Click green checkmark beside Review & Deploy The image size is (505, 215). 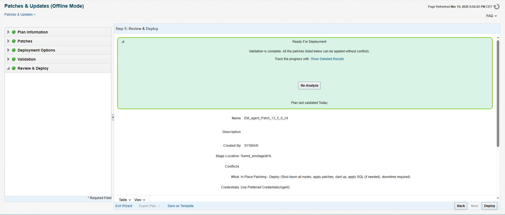click(x=14, y=68)
